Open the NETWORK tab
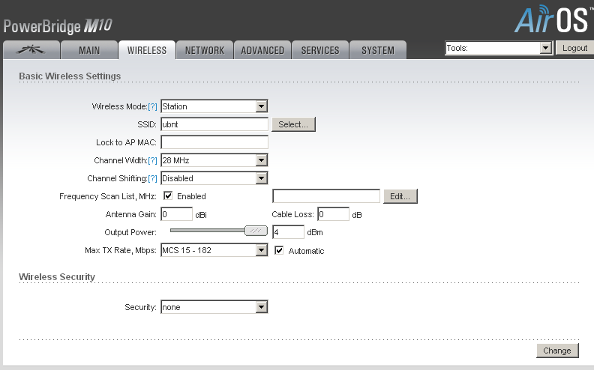The width and height of the screenshot is (594, 370). (x=205, y=50)
